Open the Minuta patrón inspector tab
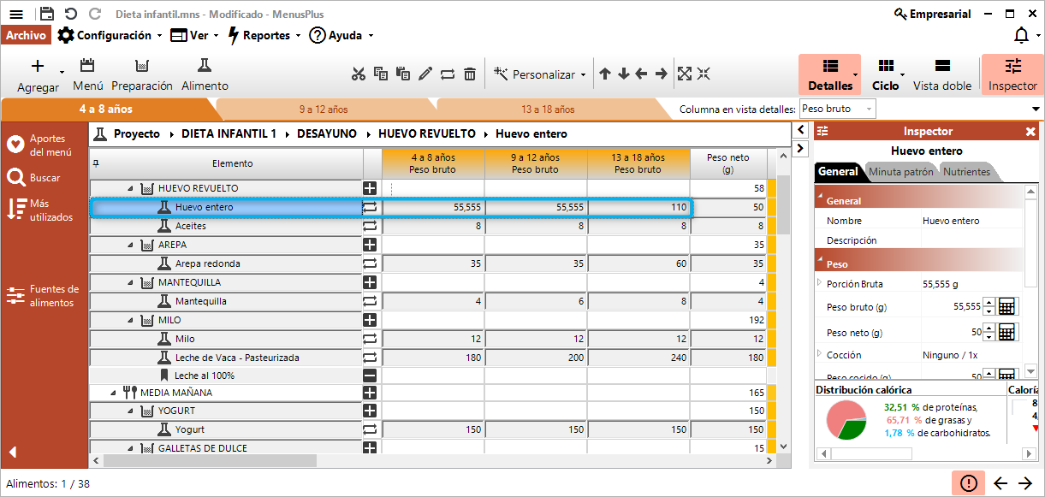Viewport: 1045px width, 497px height. point(900,172)
